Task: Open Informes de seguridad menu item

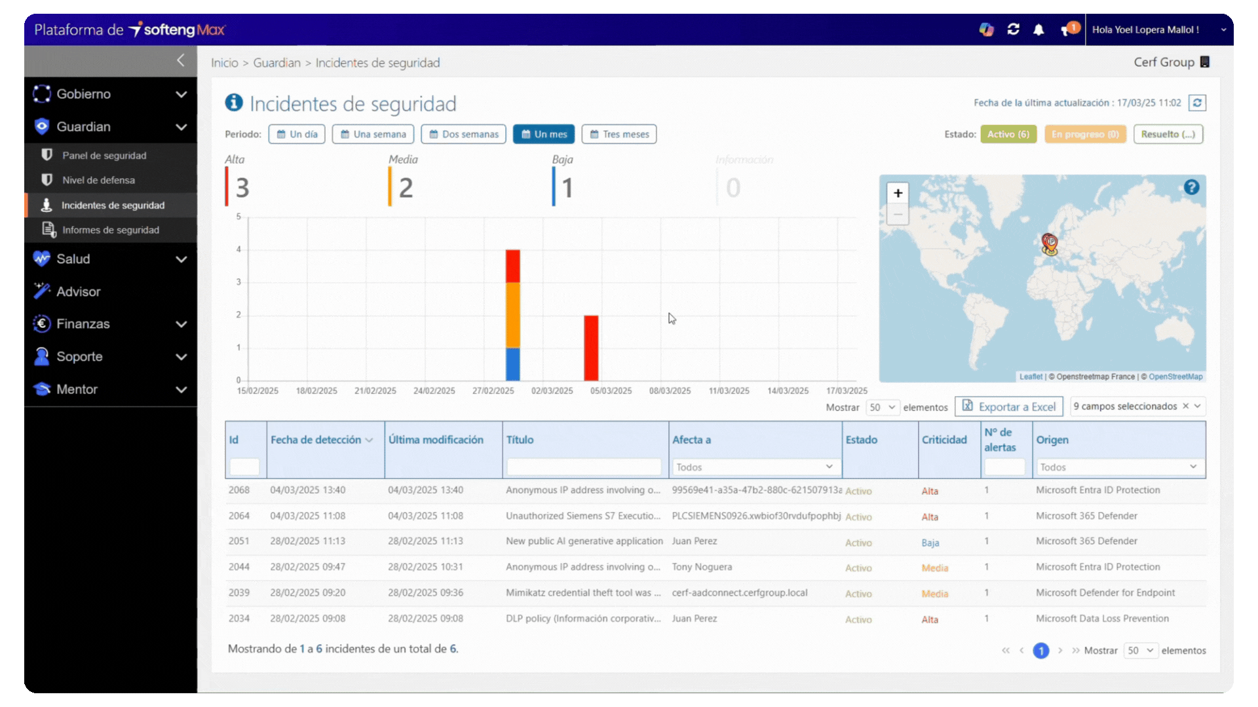Action: tap(110, 230)
